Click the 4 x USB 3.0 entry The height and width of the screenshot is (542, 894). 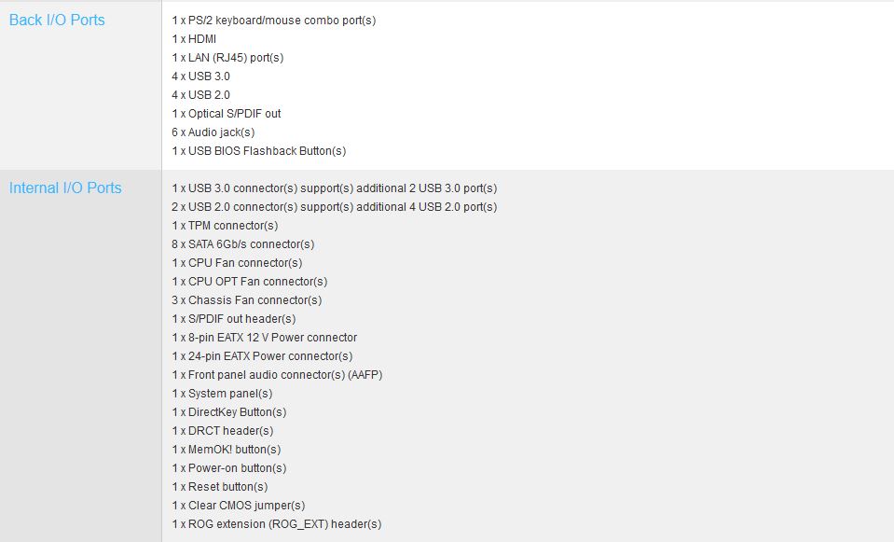click(200, 76)
